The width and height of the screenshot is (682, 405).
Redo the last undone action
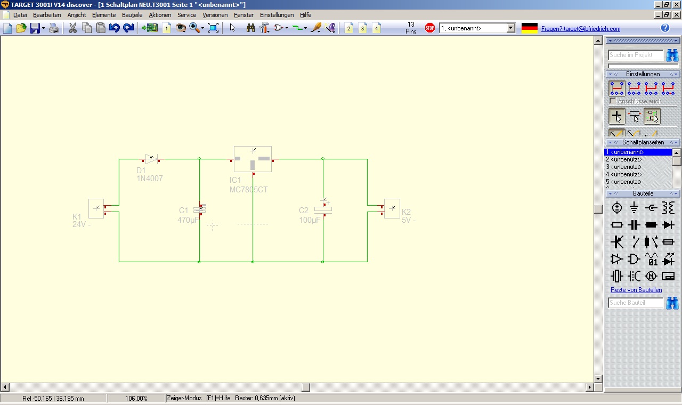coord(128,28)
